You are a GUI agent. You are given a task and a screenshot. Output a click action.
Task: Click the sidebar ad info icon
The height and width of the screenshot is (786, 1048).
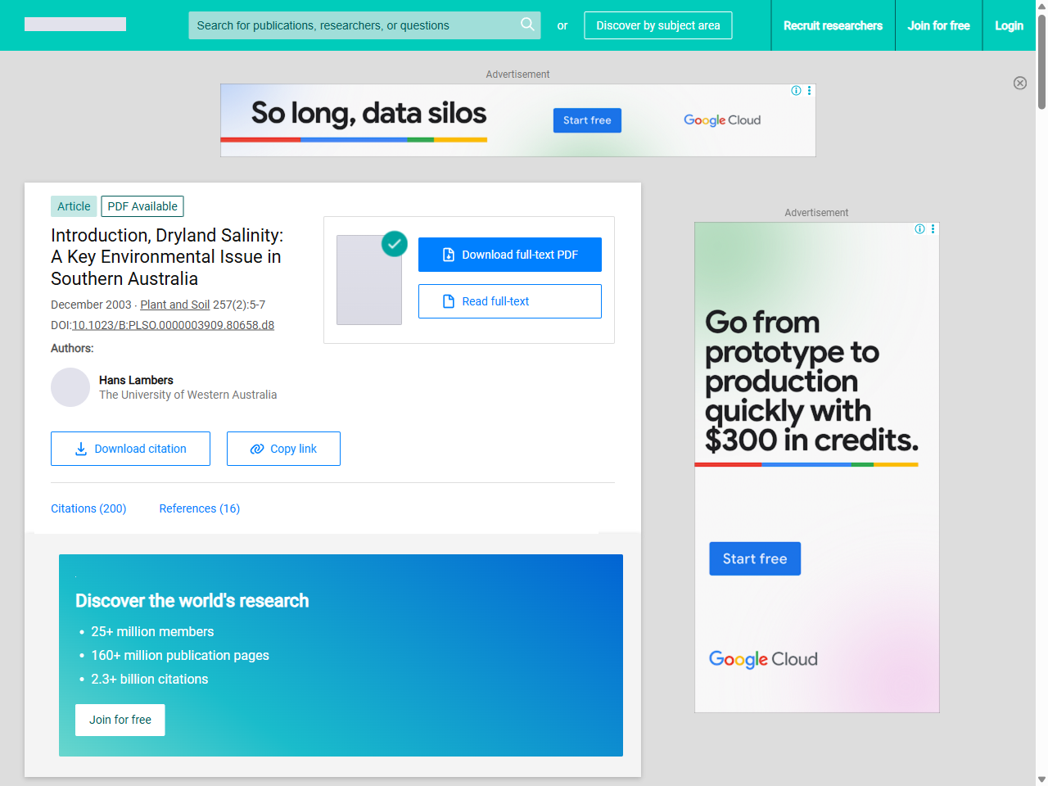(x=919, y=229)
